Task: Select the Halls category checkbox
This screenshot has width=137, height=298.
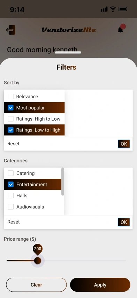Action: [11, 196]
